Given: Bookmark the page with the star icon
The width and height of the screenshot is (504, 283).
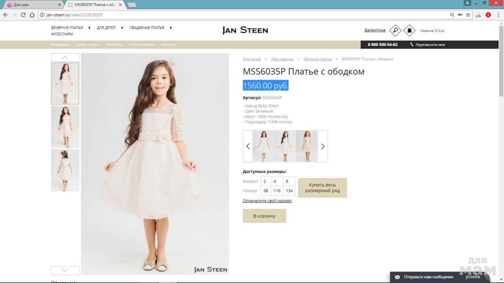Looking at the screenshot, I should pos(468,15).
